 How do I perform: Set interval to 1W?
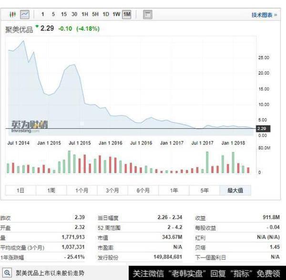click(116, 14)
